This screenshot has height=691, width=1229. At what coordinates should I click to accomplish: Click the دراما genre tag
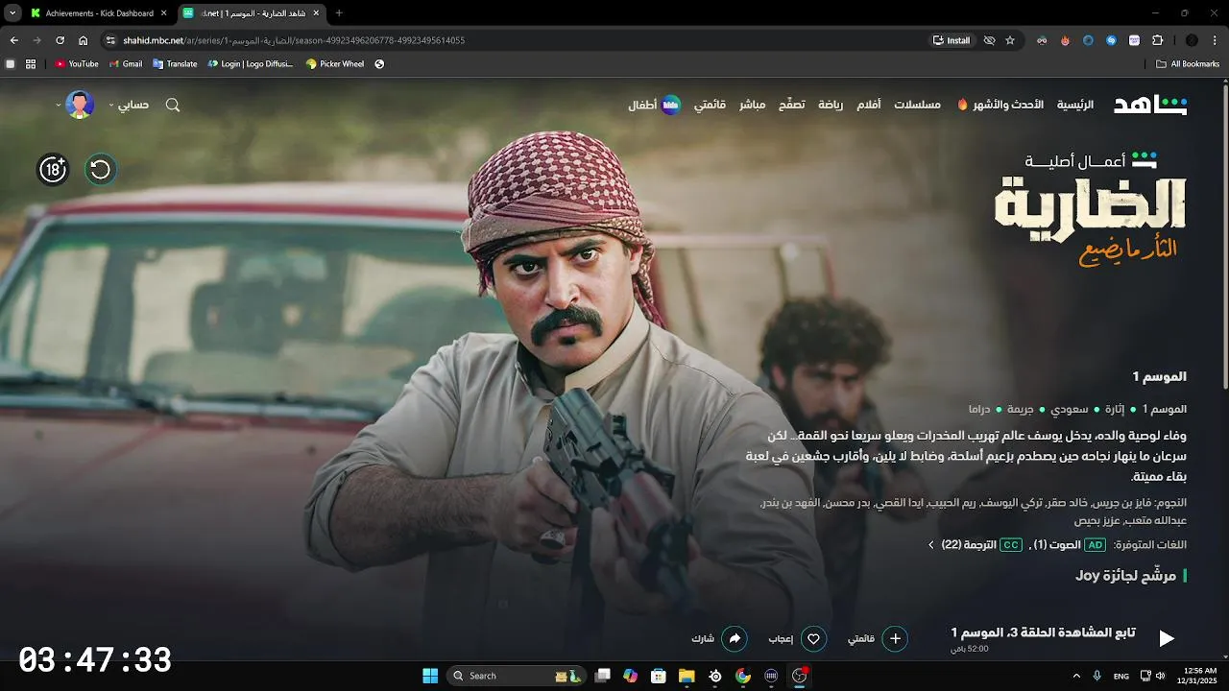tap(978, 409)
